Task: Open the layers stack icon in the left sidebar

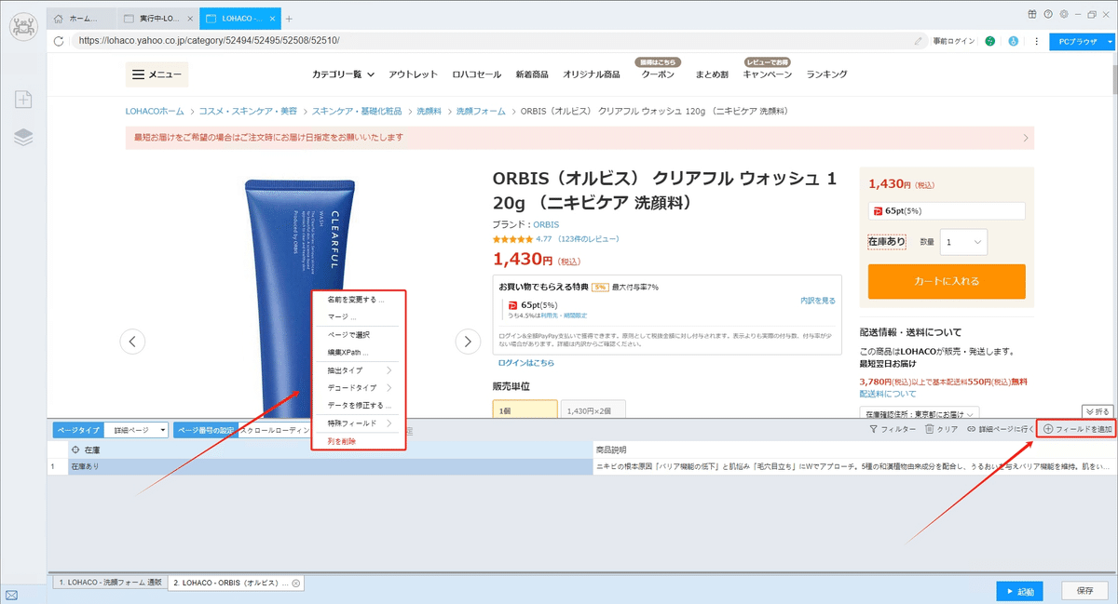Action: pyautogui.click(x=23, y=138)
